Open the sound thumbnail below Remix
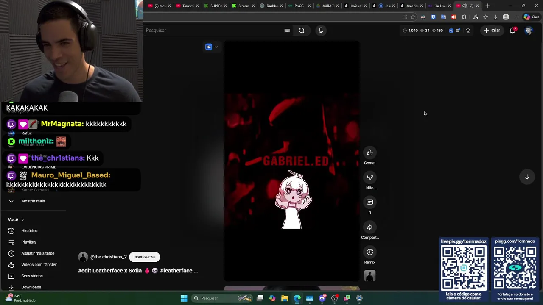Viewport: 543px width, 305px height. click(x=370, y=276)
